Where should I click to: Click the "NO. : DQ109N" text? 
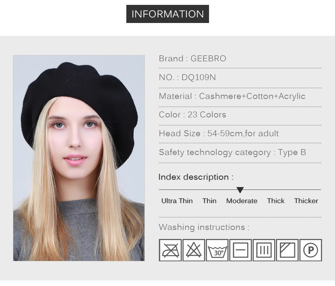[187, 77]
